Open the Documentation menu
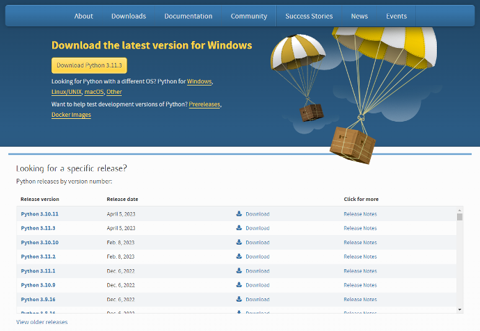The image size is (480, 331). pos(189,16)
